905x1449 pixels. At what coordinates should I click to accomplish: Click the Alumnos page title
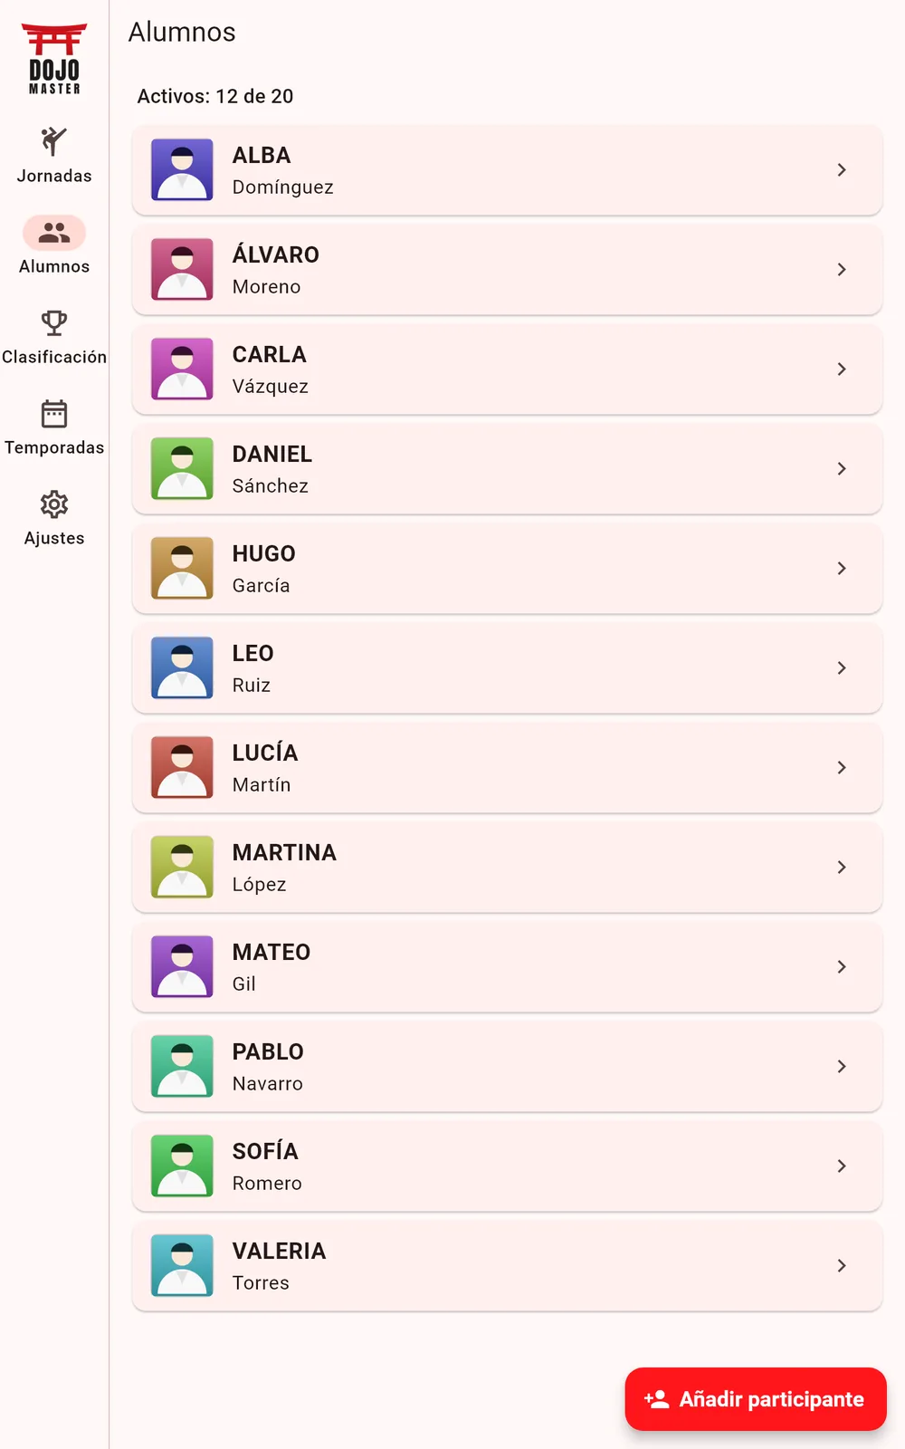click(x=182, y=32)
